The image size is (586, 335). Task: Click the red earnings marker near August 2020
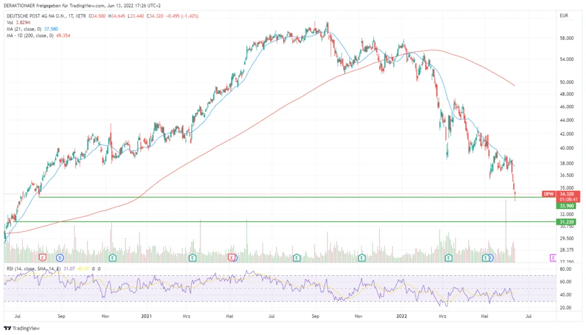pos(42,257)
